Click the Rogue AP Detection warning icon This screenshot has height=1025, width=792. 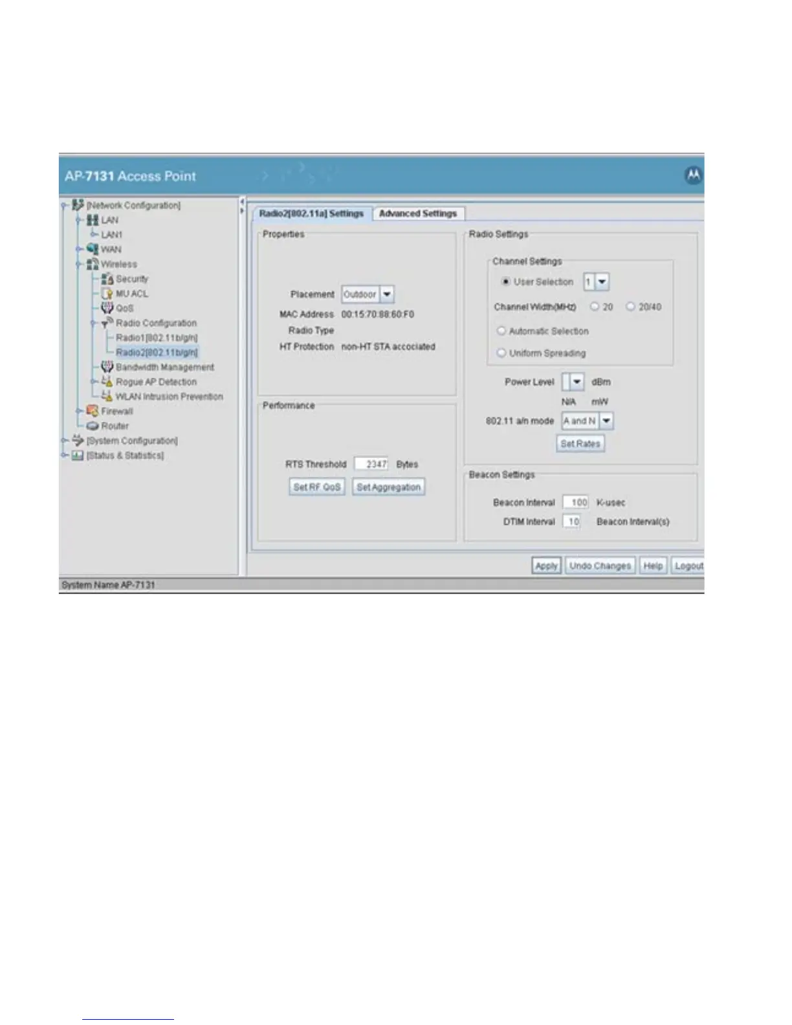(x=107, y=382)
